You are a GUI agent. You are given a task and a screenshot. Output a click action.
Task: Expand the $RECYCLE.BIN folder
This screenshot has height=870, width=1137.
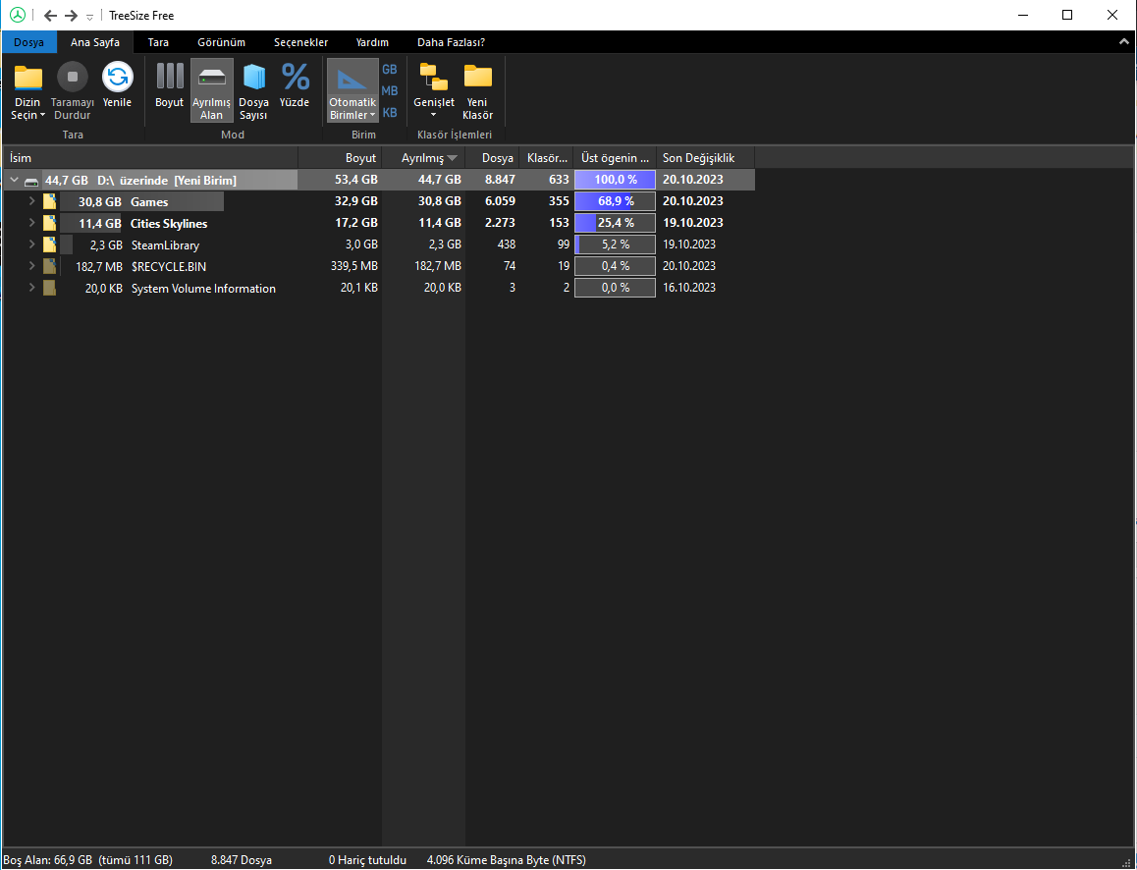tap(31, 266)
